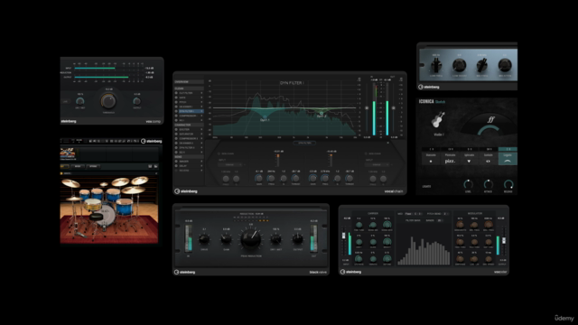Click the Black Valve GAIN knob
The image size is (578, 325).
coord(226,239)
